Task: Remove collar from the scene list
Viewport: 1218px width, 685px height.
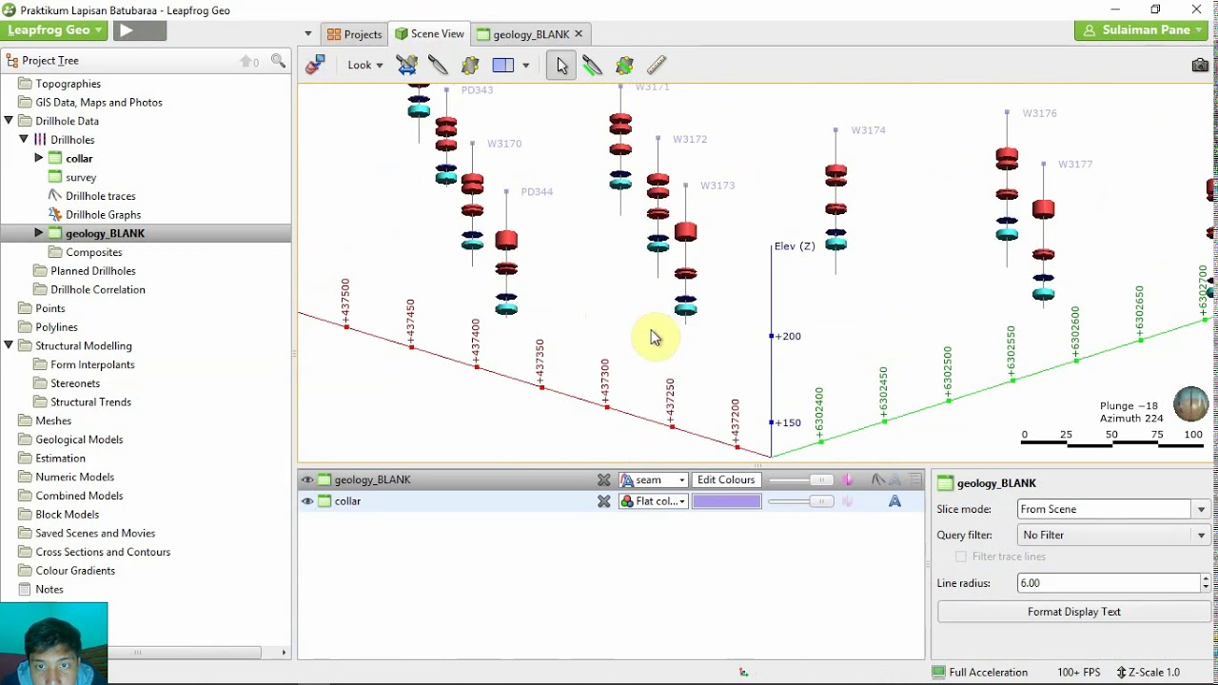Action: pyautogui.click(x=603, y=501)
